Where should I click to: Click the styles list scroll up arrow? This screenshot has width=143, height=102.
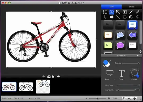140,50
